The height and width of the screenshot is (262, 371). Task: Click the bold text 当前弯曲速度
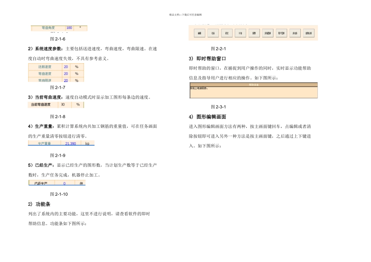(x=48, y=97)
